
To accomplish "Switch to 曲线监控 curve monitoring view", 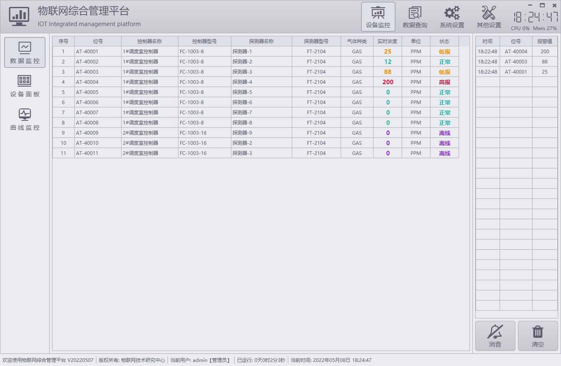I will tap(25, 119).
